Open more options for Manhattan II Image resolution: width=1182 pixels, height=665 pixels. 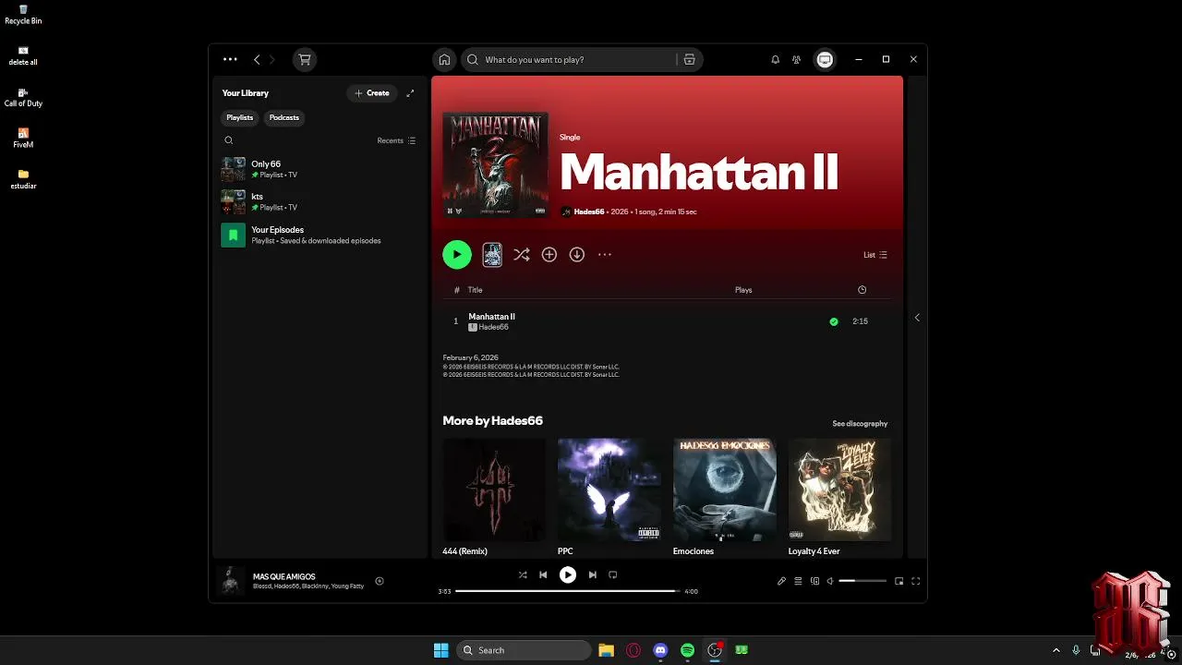pyautogui.click(x=605, y=255)
